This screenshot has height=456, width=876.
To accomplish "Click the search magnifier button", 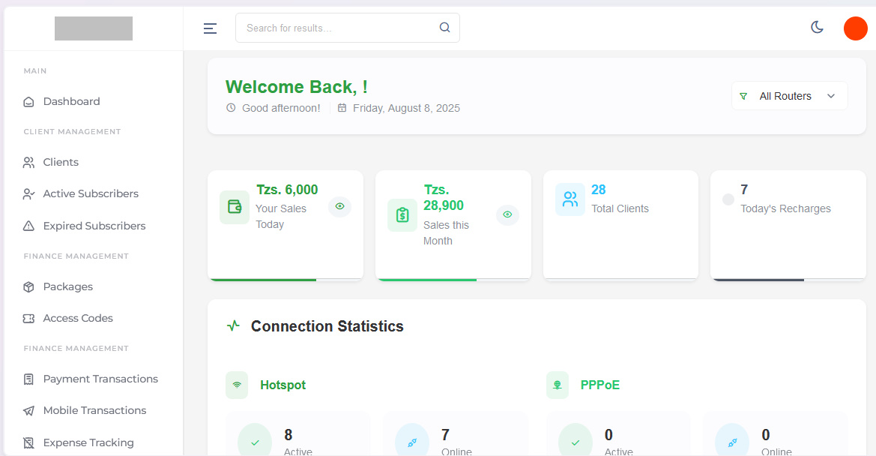I will [x=444, y=27].
